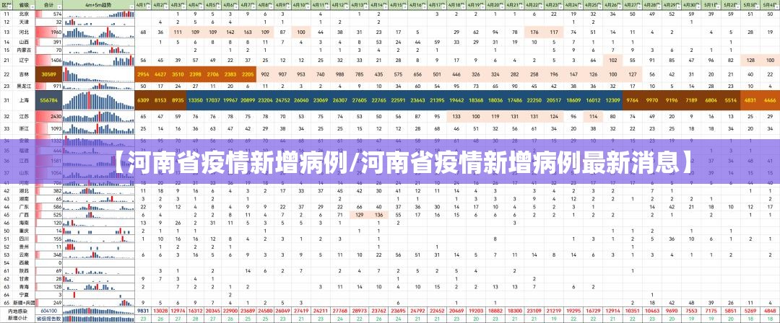Select the 省级报告数 label cell
Screen dimensions: 780x323
[49, 318]
